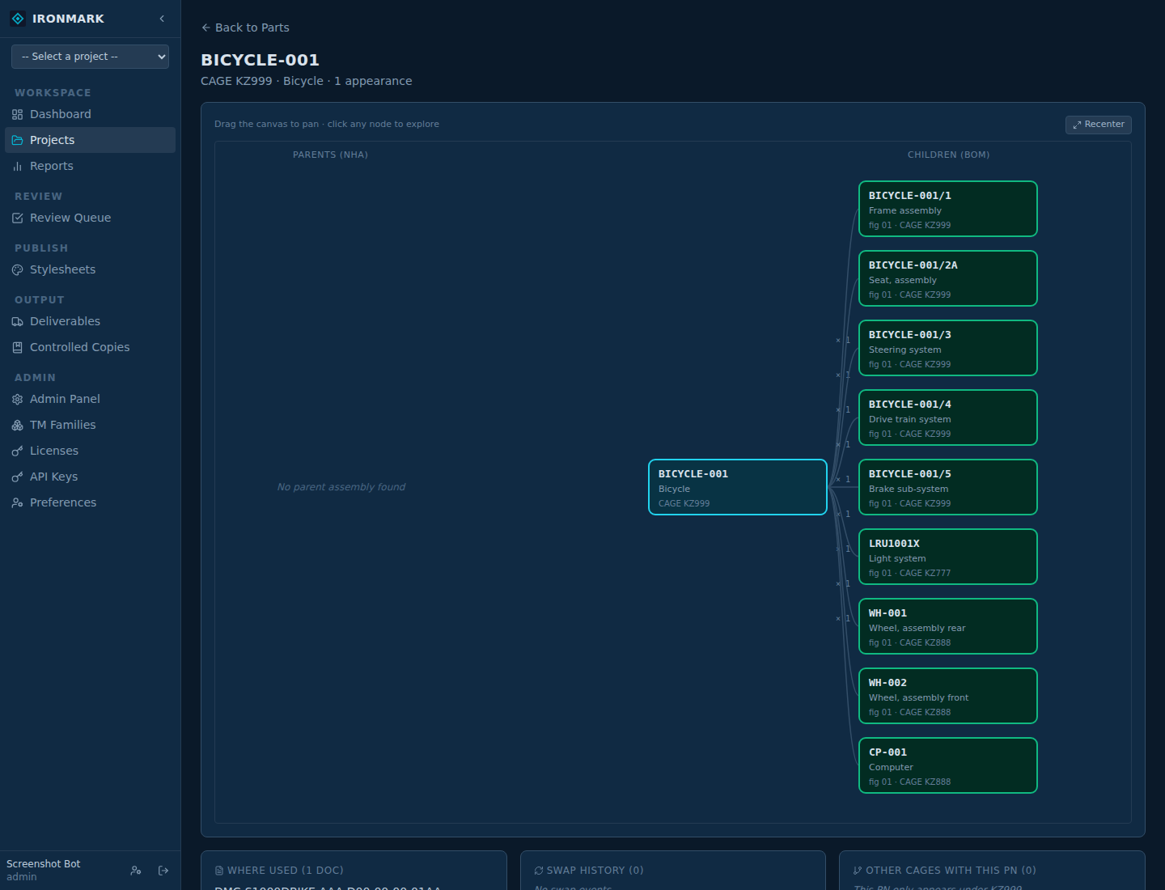Navigate to Deliverables
Image resolution: width=1165 pixels, height=890 pixels.
coord(90,321)
